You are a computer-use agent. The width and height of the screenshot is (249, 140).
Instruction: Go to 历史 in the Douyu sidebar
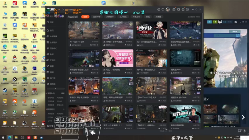pyautogui.click(x=50, y=22)
